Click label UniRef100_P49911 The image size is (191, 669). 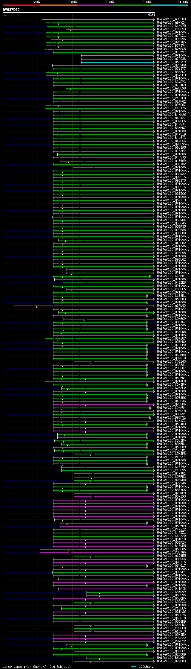click(171, 457)
